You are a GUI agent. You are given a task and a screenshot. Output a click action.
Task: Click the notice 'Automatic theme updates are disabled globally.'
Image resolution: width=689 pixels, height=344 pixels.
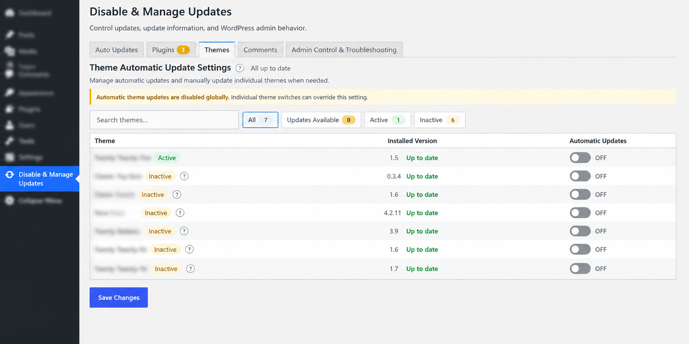coord(163,97)
